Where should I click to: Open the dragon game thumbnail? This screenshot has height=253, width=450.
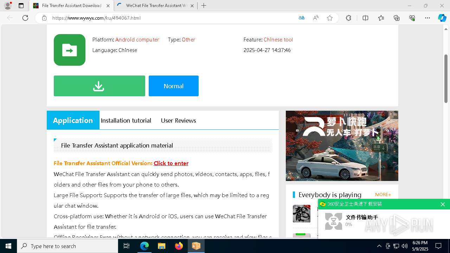tap(302, 213)
